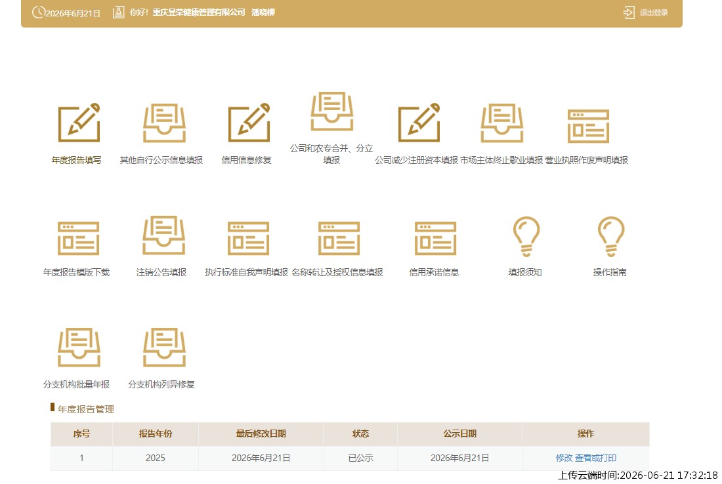This screenshot has height=484, width=722.
Task: Click 查看或打印 link for 2025 report
Action: click(x=595, y=458)
